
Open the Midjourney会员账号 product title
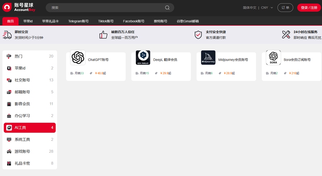tap(233, 60)
